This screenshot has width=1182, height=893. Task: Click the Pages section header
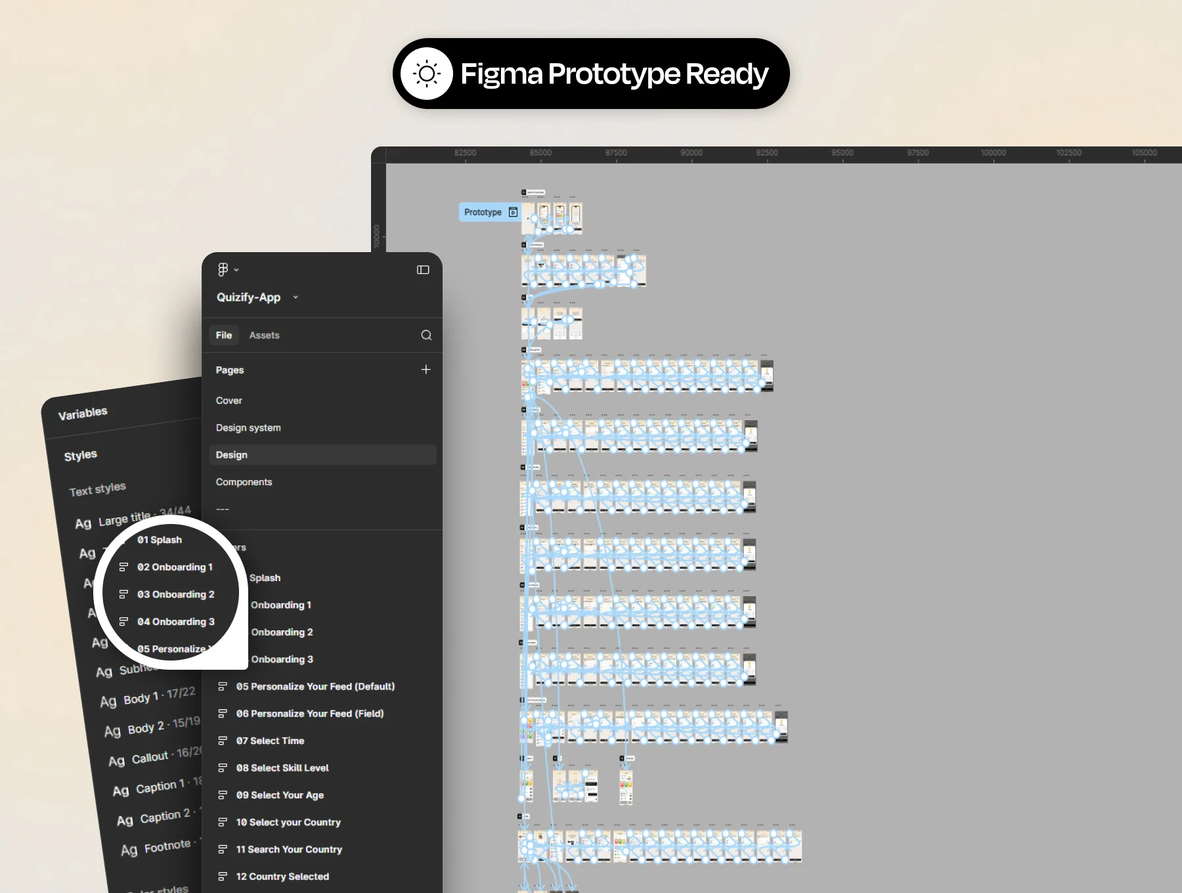230,370
